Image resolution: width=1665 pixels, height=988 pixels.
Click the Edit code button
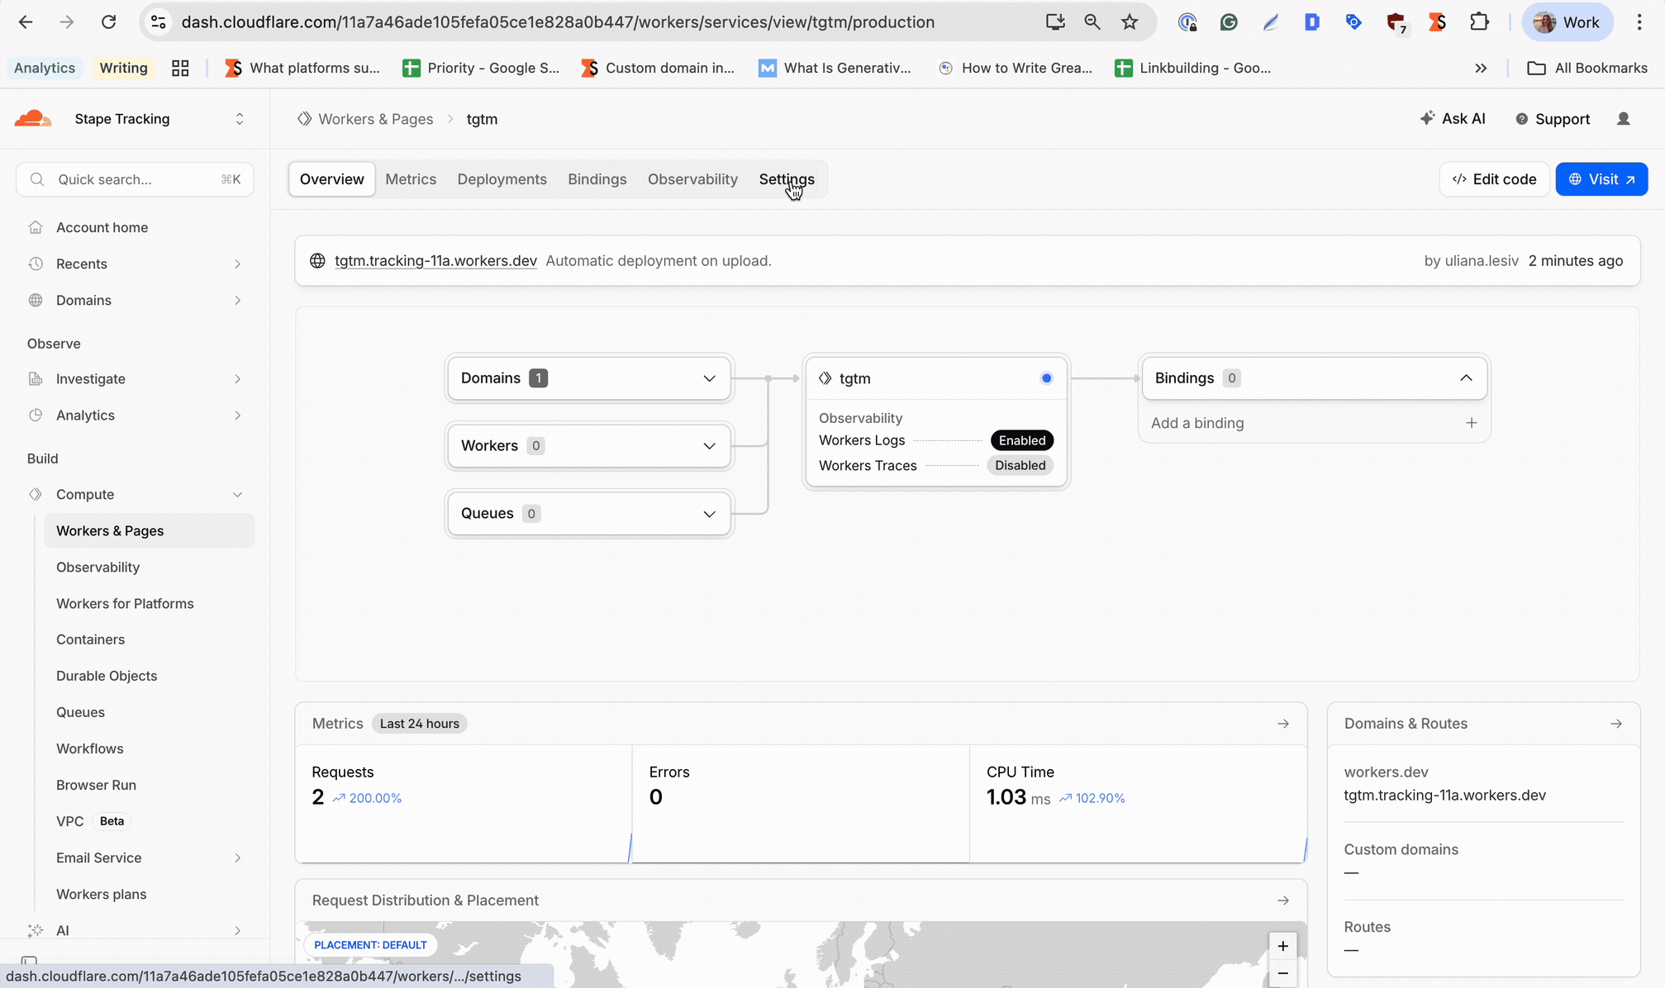[x=1494, y=179]
